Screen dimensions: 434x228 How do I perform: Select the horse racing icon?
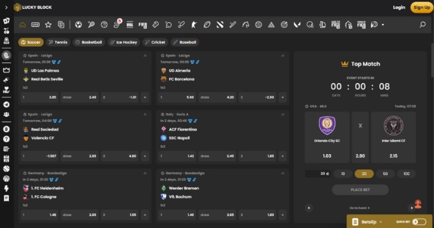pos(246,25)
